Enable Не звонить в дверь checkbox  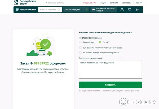pyautogui.click(x=80, y=53)
